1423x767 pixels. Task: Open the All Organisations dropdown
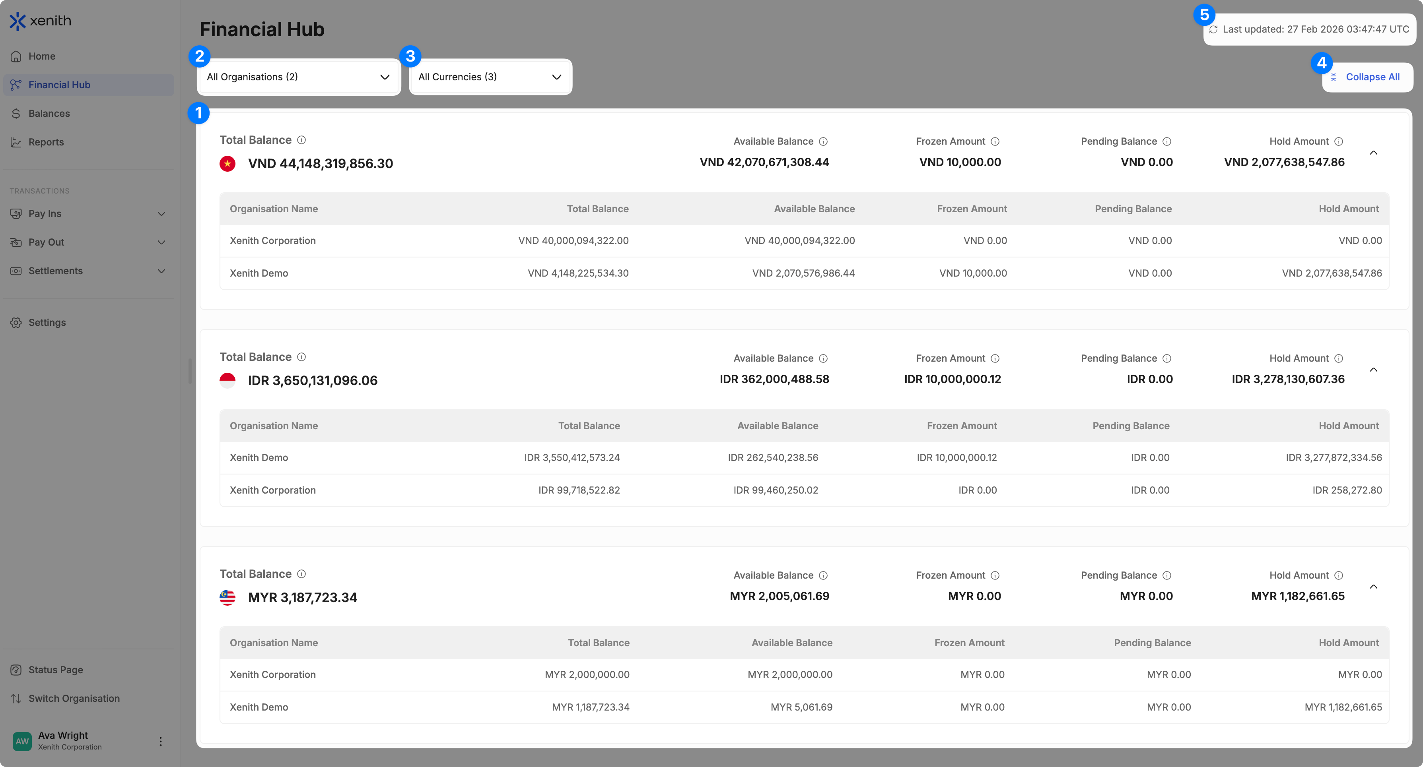click(x=298, y=77)
